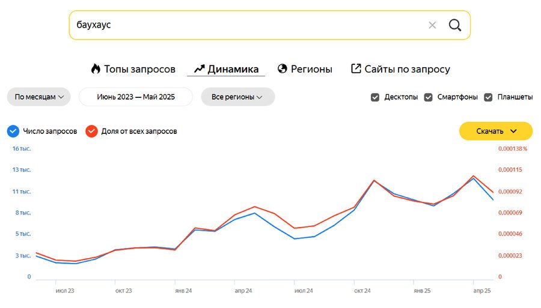Open the Июнь 2023 — Май 2025 date range
This screenshot has width=541, height=308.
coord(136,97)
